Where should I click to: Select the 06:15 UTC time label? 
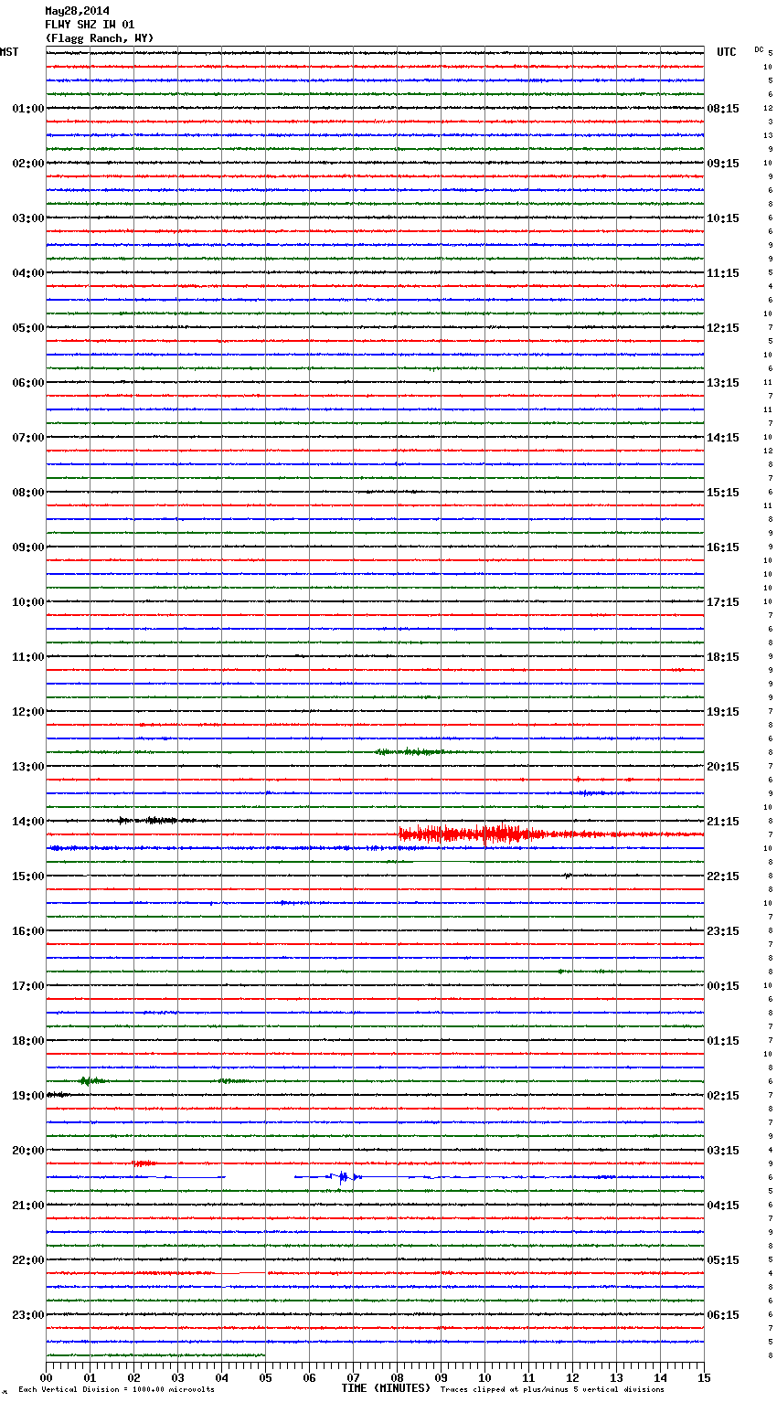(x=723, y=1315)
